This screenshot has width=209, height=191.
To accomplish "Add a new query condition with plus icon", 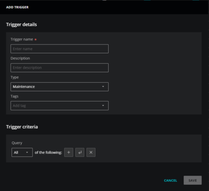I will [68, 152].
